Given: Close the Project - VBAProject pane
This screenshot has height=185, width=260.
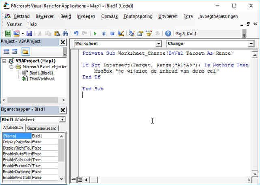Looking at the screenshot, I should [63, 42].
